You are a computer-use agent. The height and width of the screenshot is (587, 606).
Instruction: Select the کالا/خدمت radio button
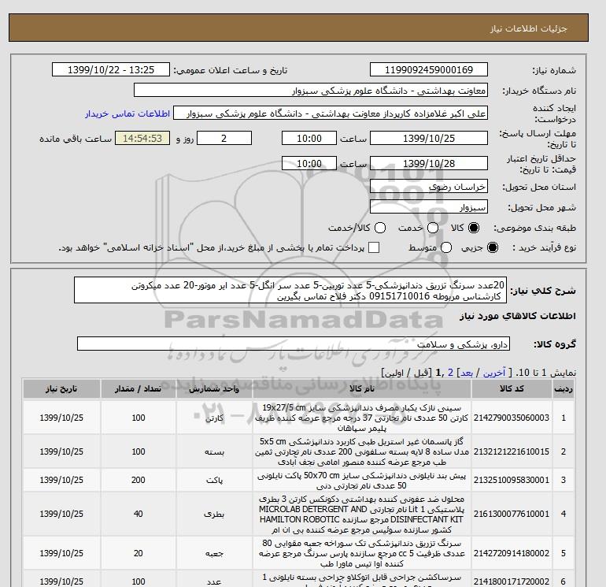(380, 228)
